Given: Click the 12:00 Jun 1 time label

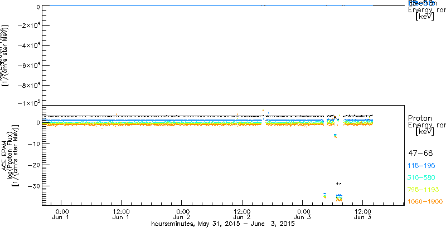Looking at the screenshot, I should (x=122, y=214).
